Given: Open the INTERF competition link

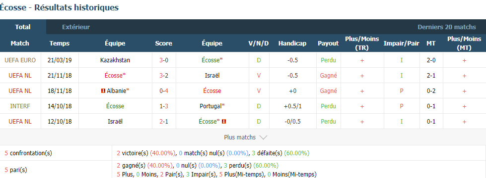Looking at the screenshot, I should click(20, 106).
